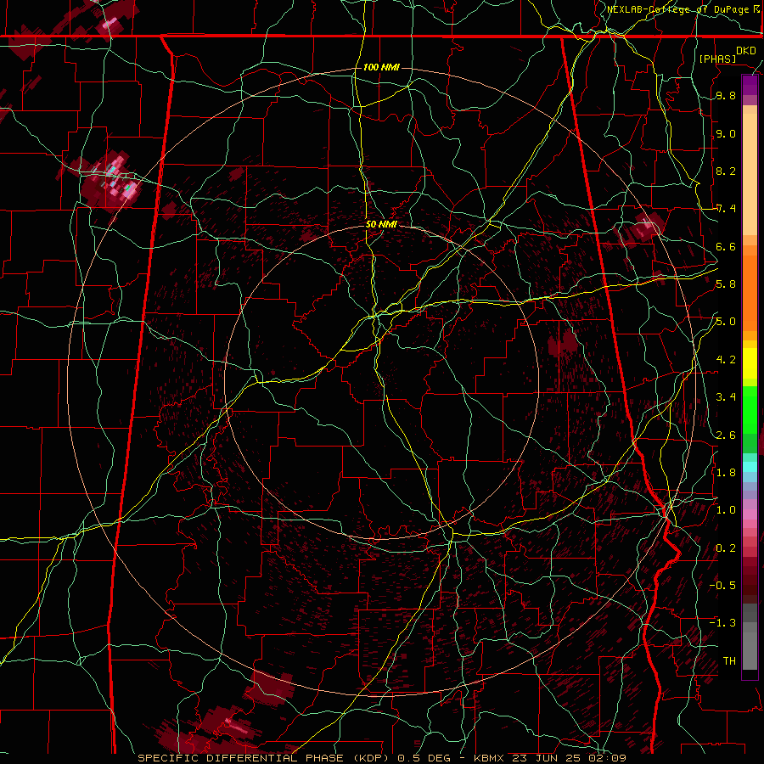
Task: Select the -1.3 legend value
Action: coord(722,623)
